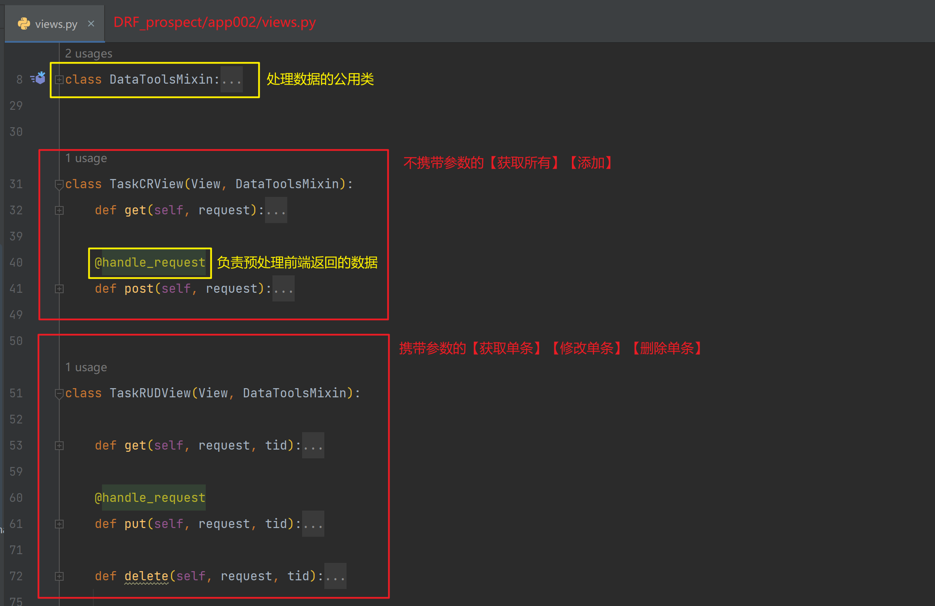Viewport: 935px width, 606px height.
Task: Click the class name TaskRUDView
Action: click(150, 393)
